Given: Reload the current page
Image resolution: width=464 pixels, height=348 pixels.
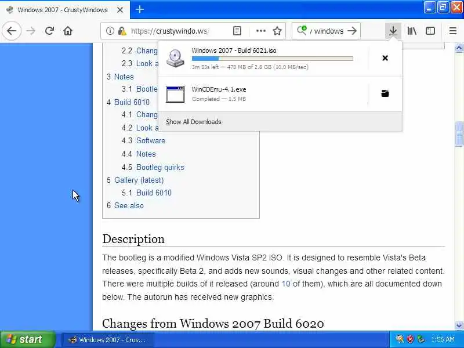Looking at the screenshot, I should (49, 31).
